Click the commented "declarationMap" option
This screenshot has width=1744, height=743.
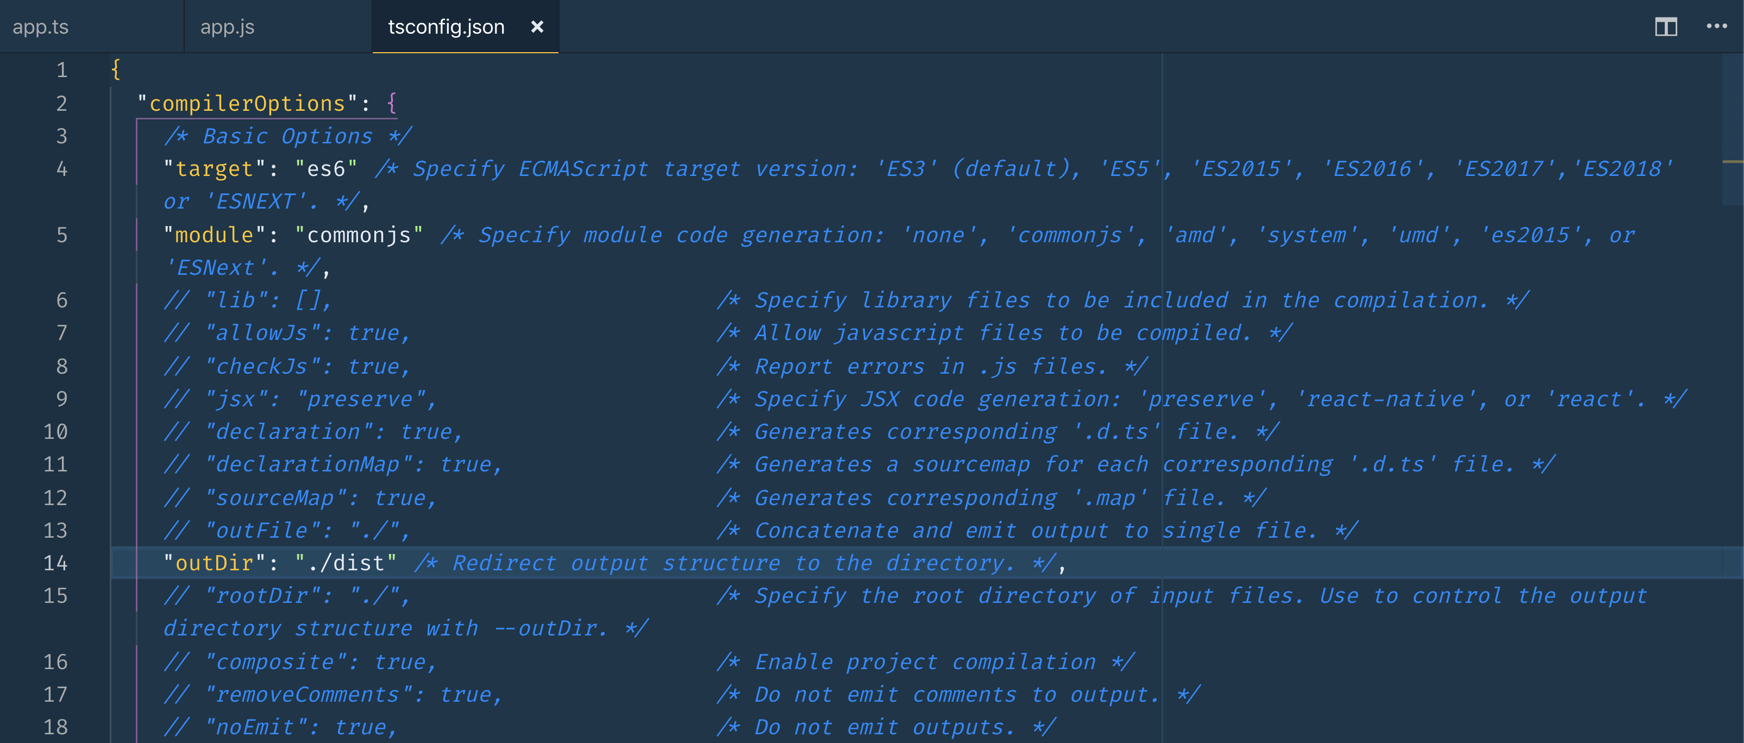point(333,465)
